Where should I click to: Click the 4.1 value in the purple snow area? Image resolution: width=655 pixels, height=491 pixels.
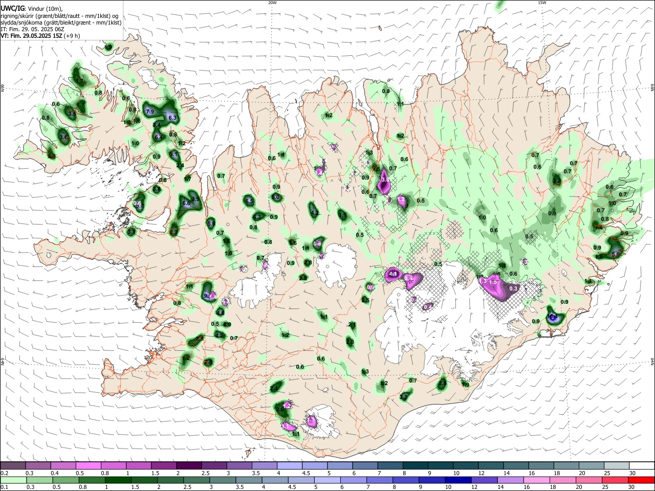pyautogui.click(x=394, y=275)
